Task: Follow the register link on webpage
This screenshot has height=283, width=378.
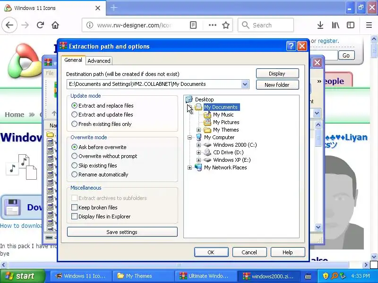Action: tap(328, 41)
